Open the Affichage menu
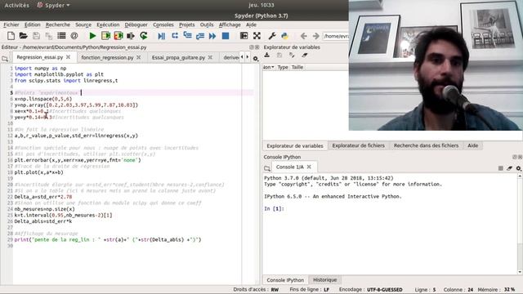This screenshot has width=523, height=294. pyautogui.click(x=230, y=24)
